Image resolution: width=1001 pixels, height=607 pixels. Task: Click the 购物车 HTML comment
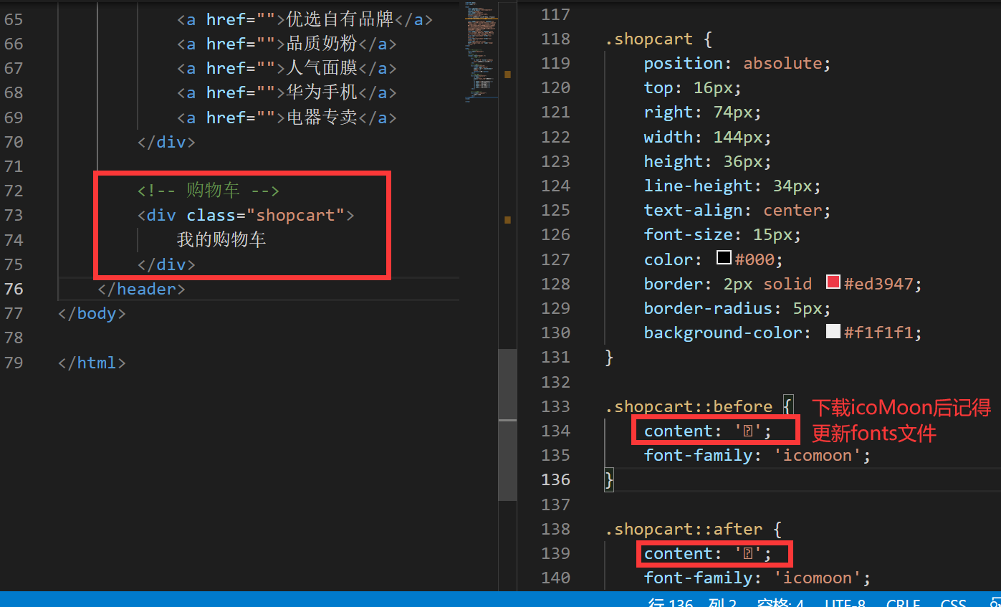pyautogui.click(x=208, y=191)
